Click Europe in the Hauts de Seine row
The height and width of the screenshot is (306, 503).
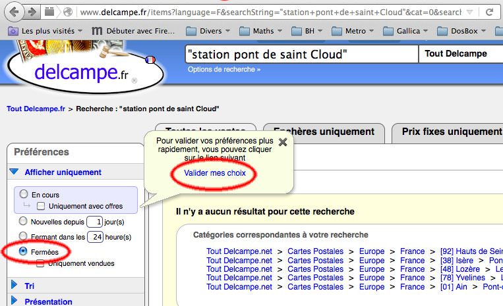371,251
